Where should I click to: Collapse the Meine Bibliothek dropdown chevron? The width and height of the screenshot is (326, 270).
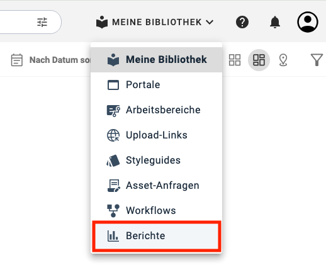coord(210,22)
